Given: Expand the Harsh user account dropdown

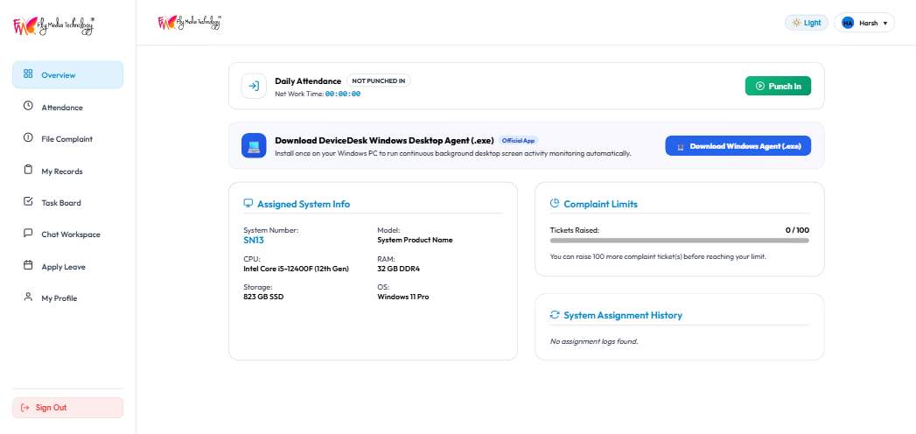Looking at the screenshot, I should pyautogui.click(x=864, y=23).
